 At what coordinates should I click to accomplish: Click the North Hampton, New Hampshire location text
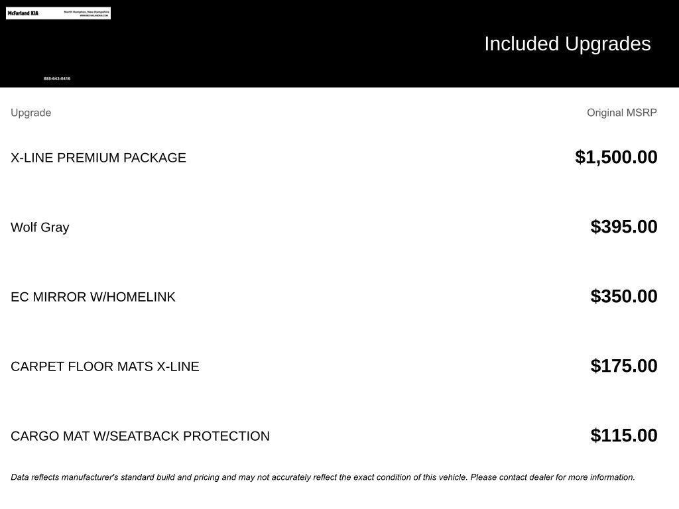(86, 11)
